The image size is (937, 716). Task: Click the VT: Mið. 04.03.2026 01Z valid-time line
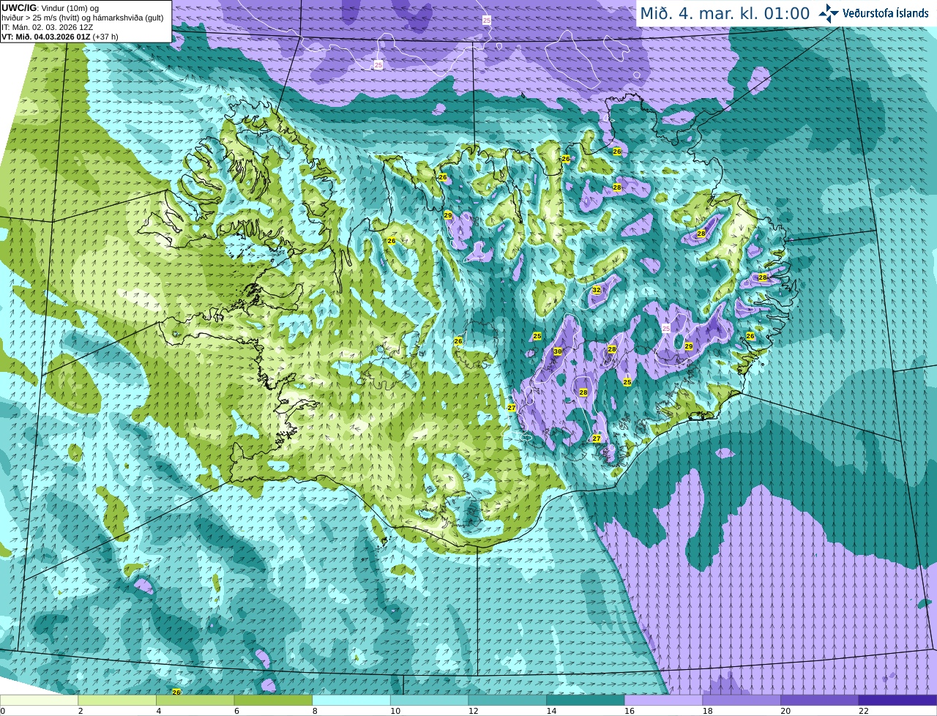[x=60, y=37]
